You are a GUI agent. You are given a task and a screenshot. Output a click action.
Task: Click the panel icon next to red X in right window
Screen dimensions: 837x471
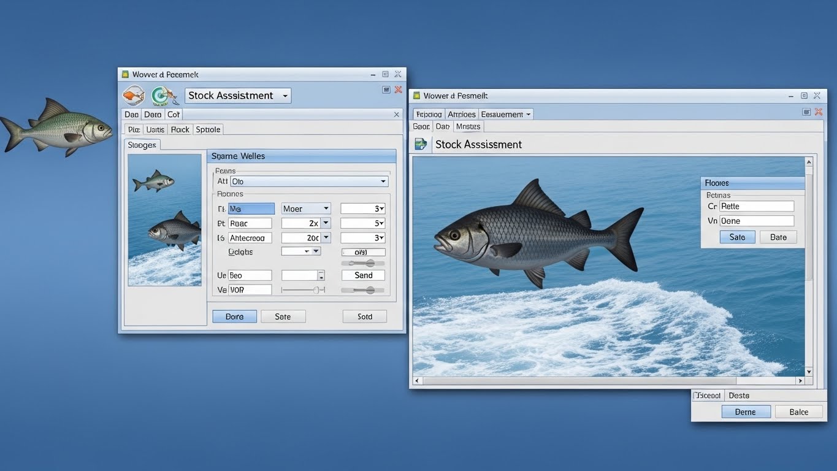pos(807,112)
